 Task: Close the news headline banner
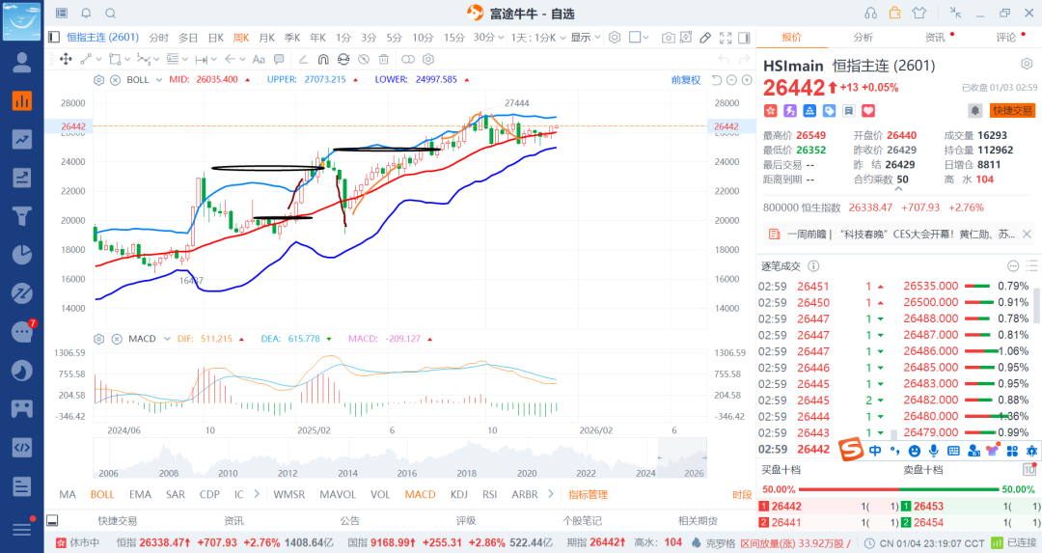coord(1027,234)
